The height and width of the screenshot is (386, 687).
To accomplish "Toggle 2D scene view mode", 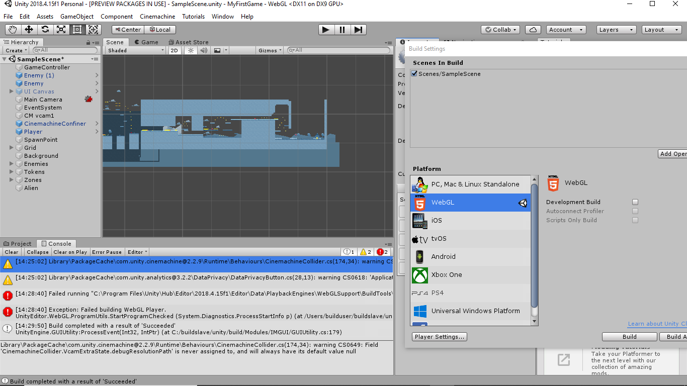I will pyautogui.click(x=174, y=50).
